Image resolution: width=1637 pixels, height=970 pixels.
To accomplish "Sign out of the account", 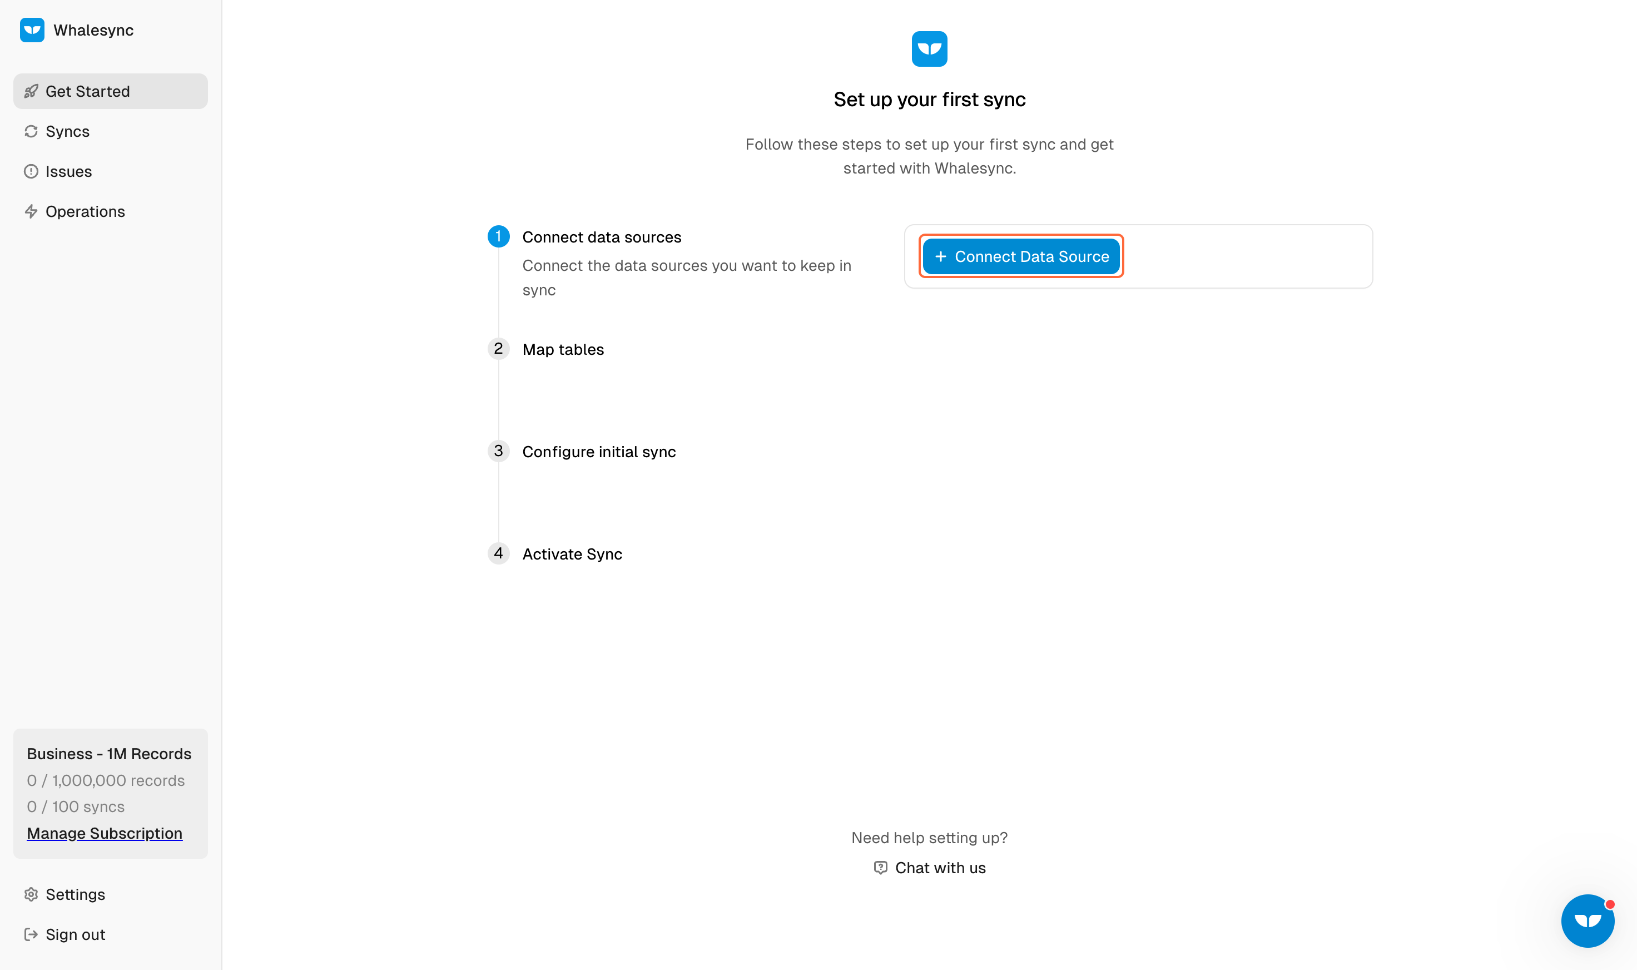I will tap(111, 934).
